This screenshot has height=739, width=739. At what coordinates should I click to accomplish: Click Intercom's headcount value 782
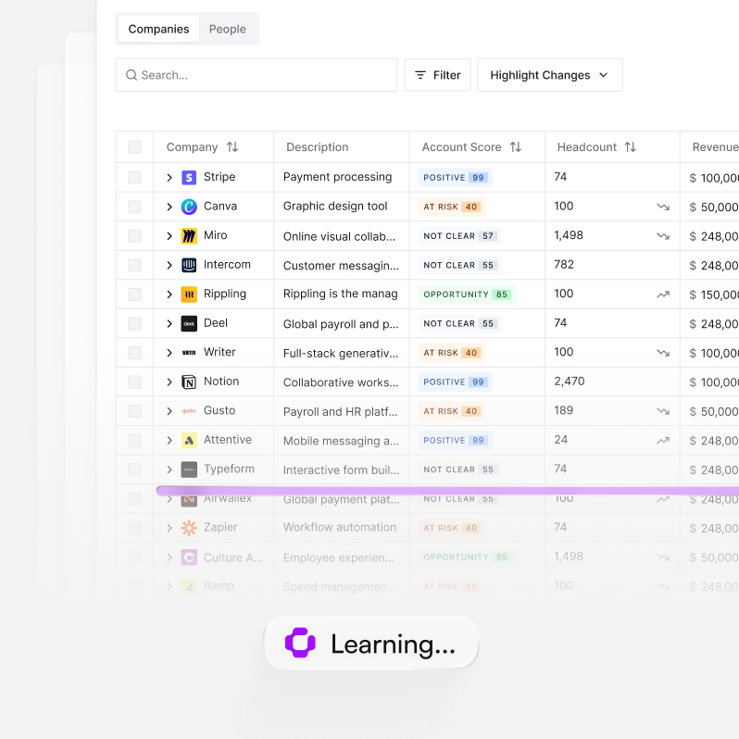[x=564, y=265]
